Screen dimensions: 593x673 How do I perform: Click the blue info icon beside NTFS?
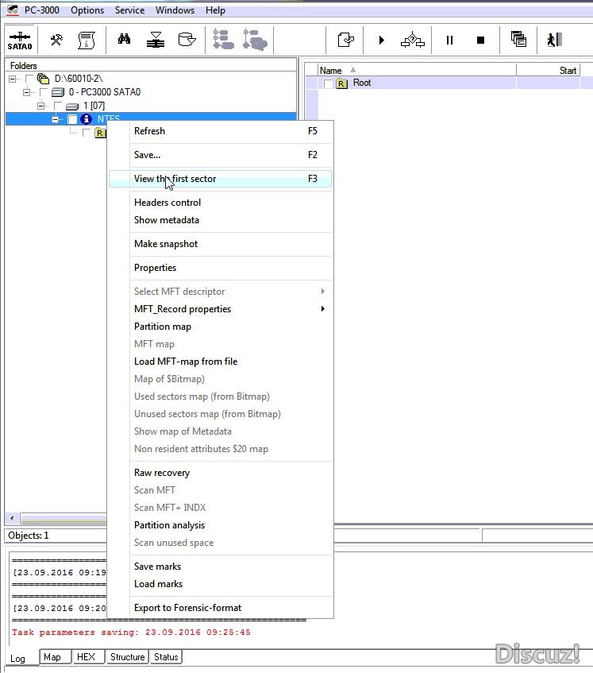pyautogui.click(x=86, y=119)
